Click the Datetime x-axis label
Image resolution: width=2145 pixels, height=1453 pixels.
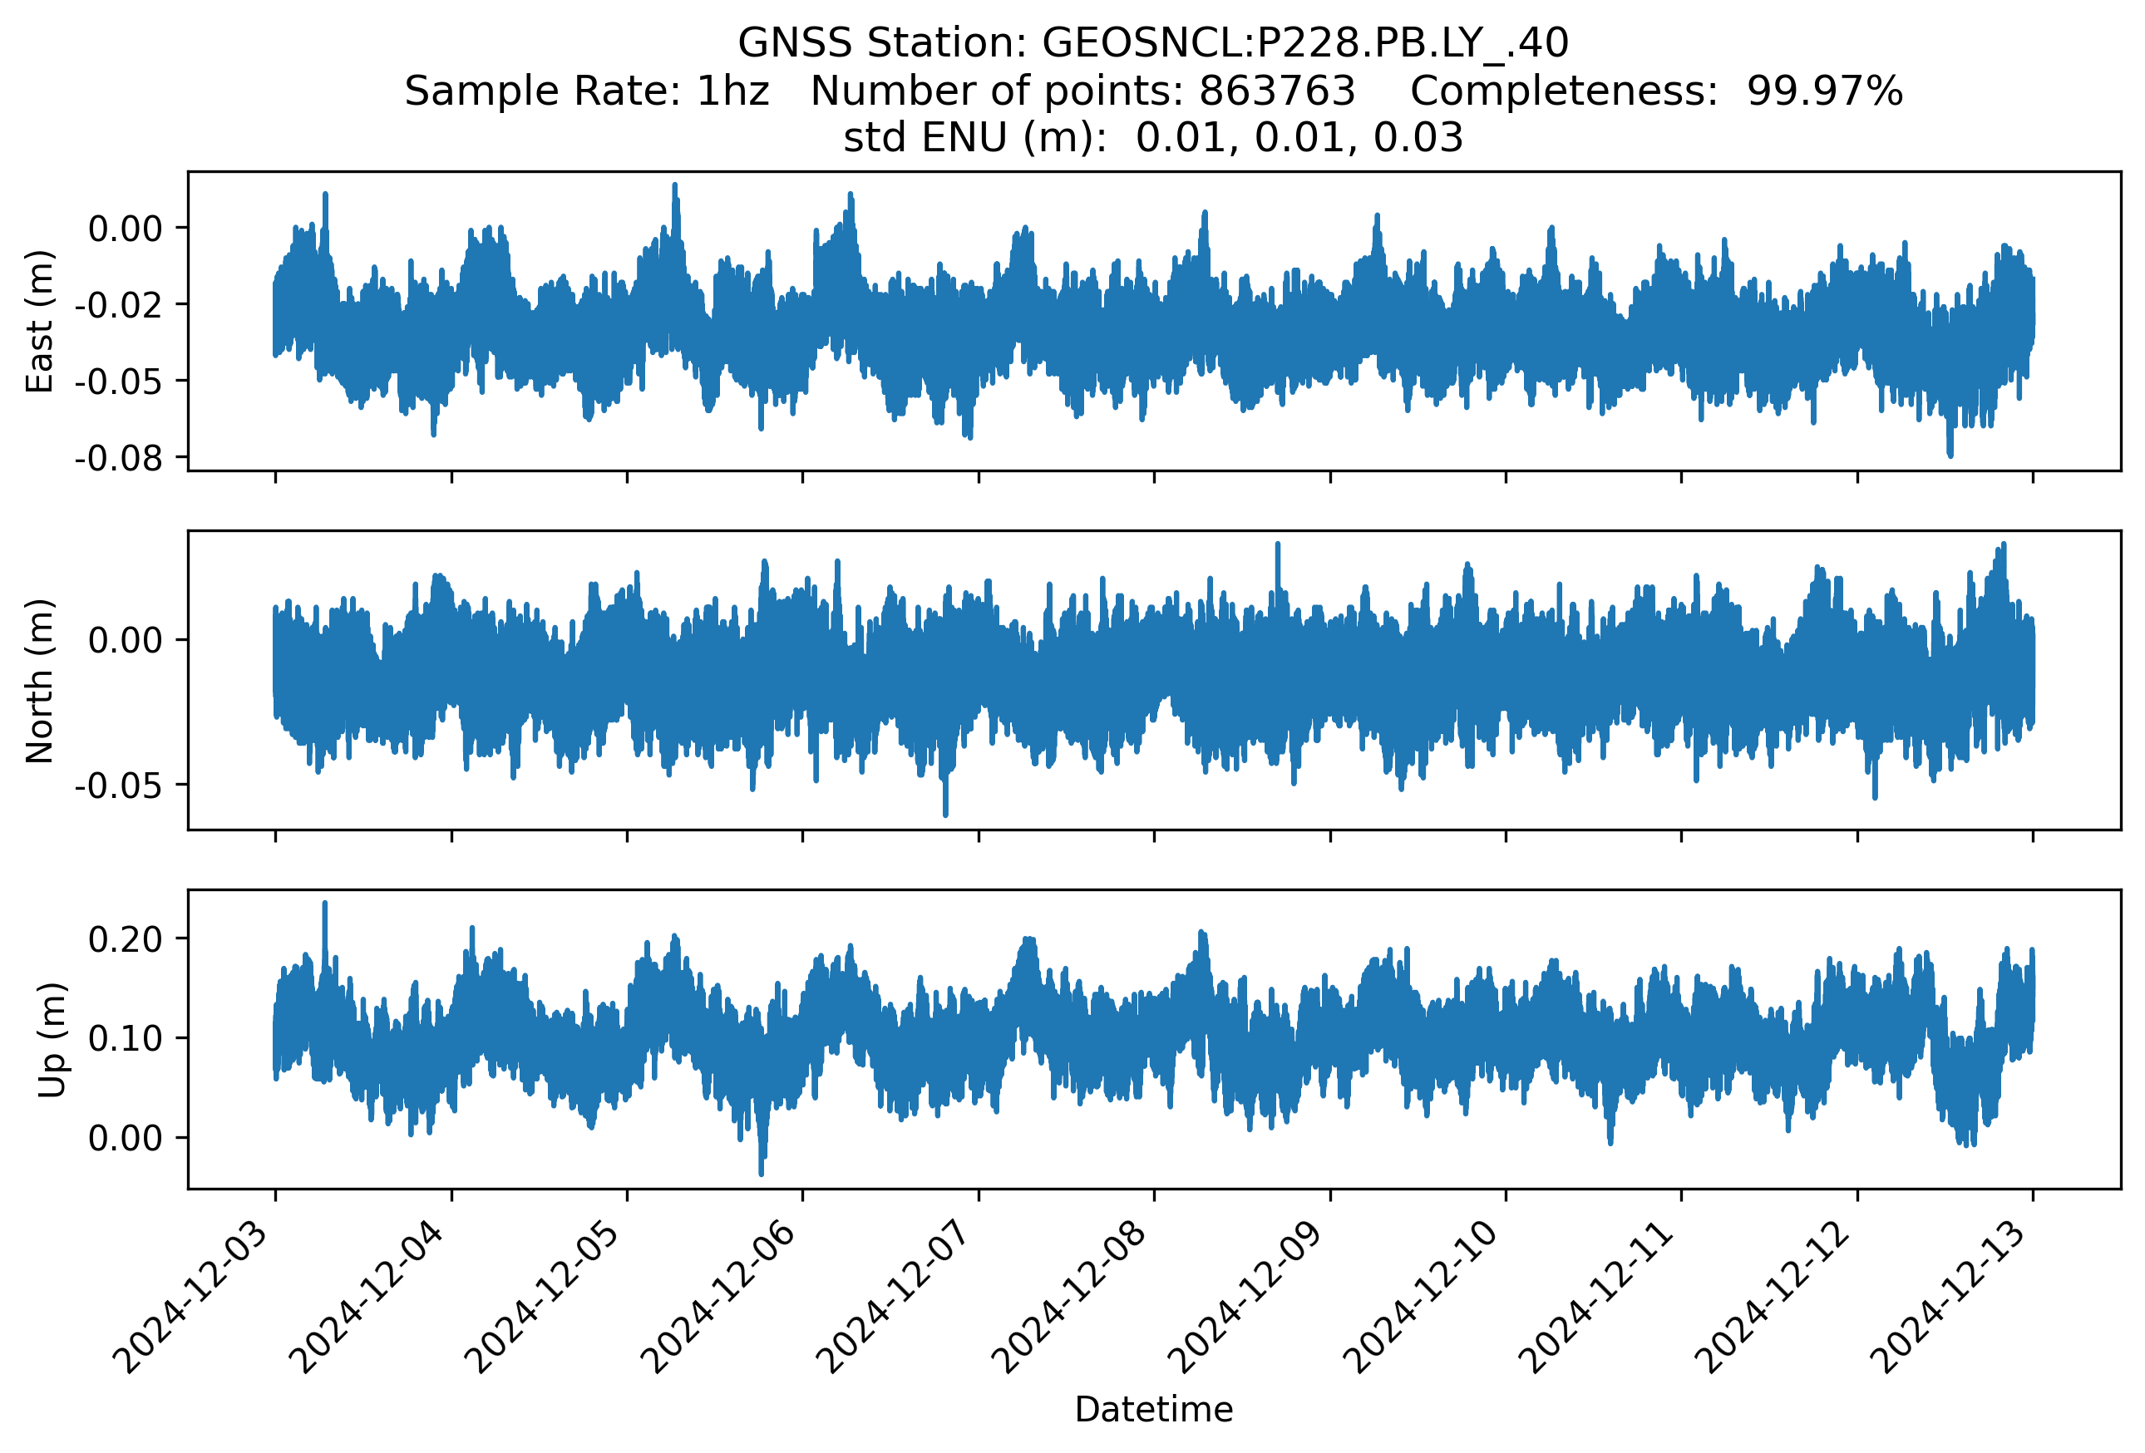[x=1153, y=1410]
